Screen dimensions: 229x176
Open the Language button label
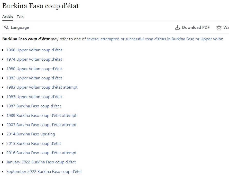[20, 27]
